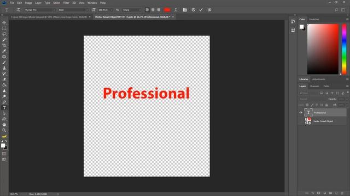This screenshot has height=196, width=350.
Task: Click the Change Screen Mode icon
Action: pyautogui.click(x=4, y=160)
